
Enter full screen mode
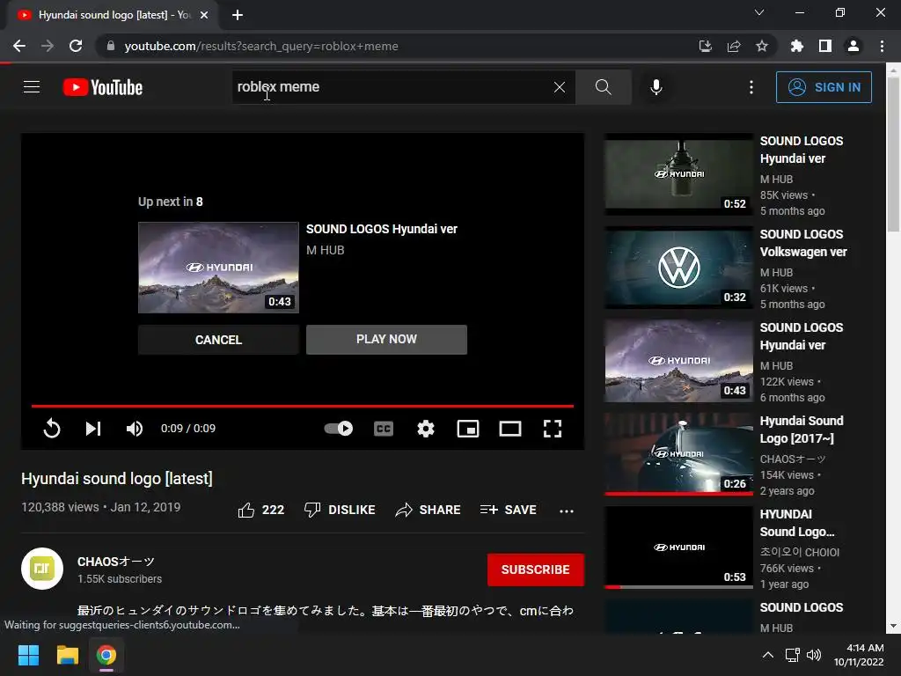coord(553,429)
